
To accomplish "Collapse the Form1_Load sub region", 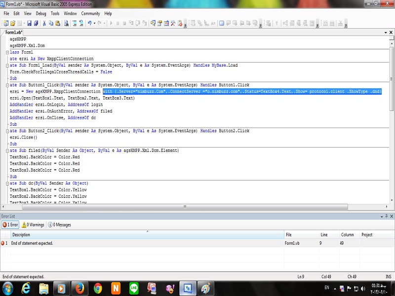I will [7, 66].
